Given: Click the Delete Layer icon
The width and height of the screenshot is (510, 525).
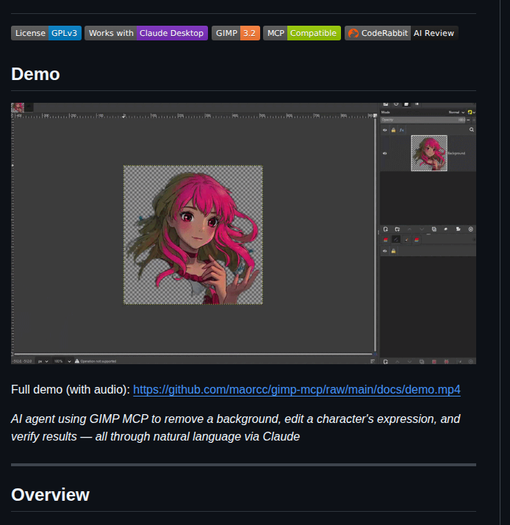Looking at the screenshot, I should click(x=470, y=229).
